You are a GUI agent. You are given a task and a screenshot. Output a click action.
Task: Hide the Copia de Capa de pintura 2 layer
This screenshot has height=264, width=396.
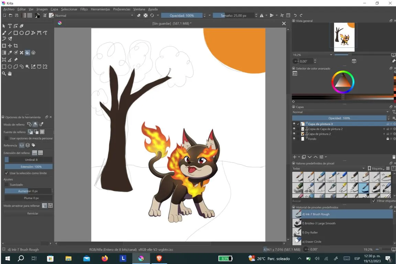294,129
